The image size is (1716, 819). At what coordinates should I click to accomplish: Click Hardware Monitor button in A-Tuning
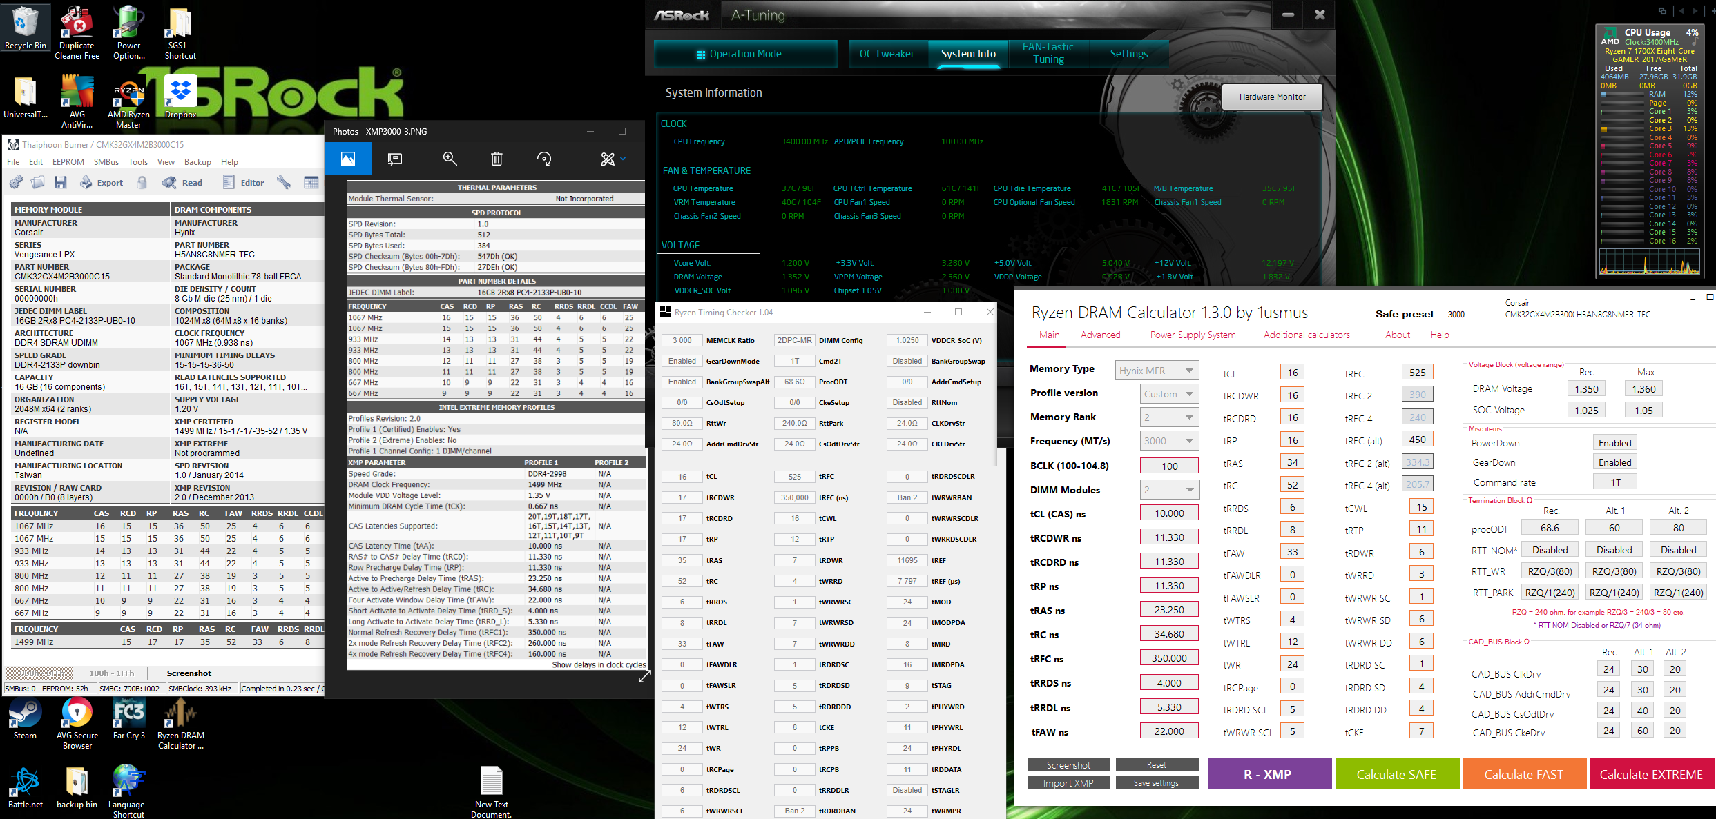[1272, 97]
